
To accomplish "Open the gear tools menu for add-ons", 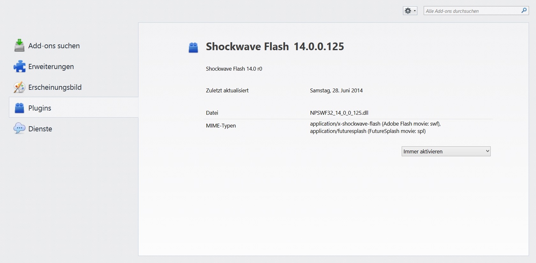I will pos(410,11).
